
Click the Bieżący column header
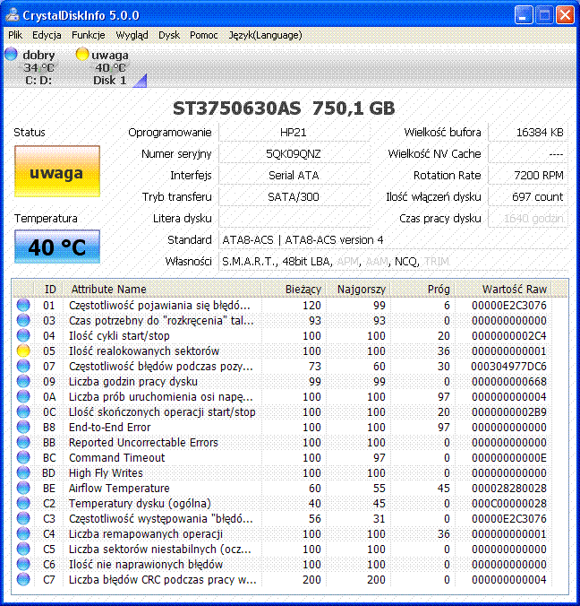294,289
